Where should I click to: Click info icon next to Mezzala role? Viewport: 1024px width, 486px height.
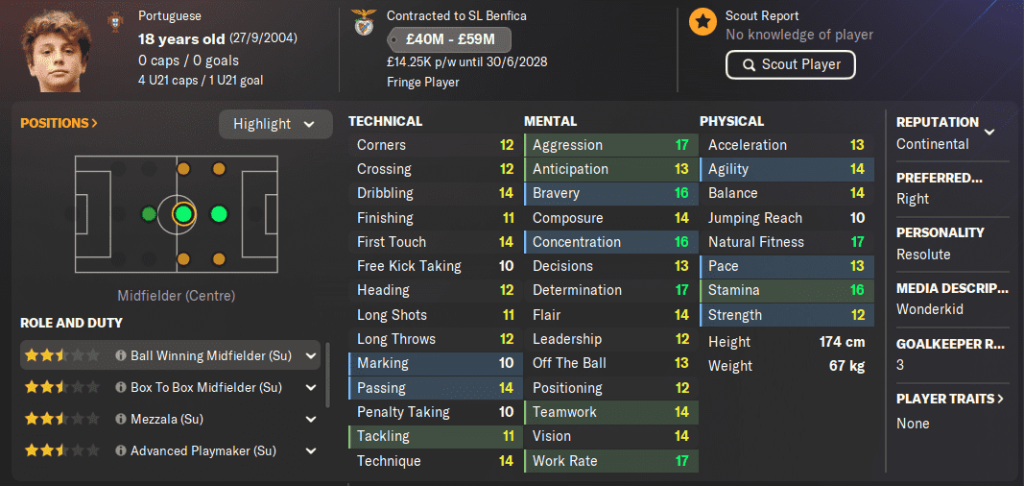[120, 419]
